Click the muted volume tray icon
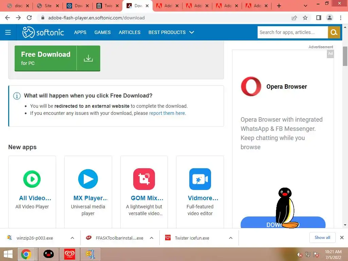 pyautogui.click(x=299, y=255)
